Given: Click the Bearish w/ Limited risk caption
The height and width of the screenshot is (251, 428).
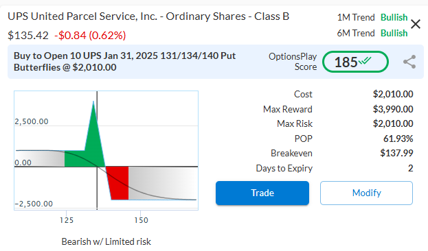Looking at the screenshot, I should pos(106,241).
